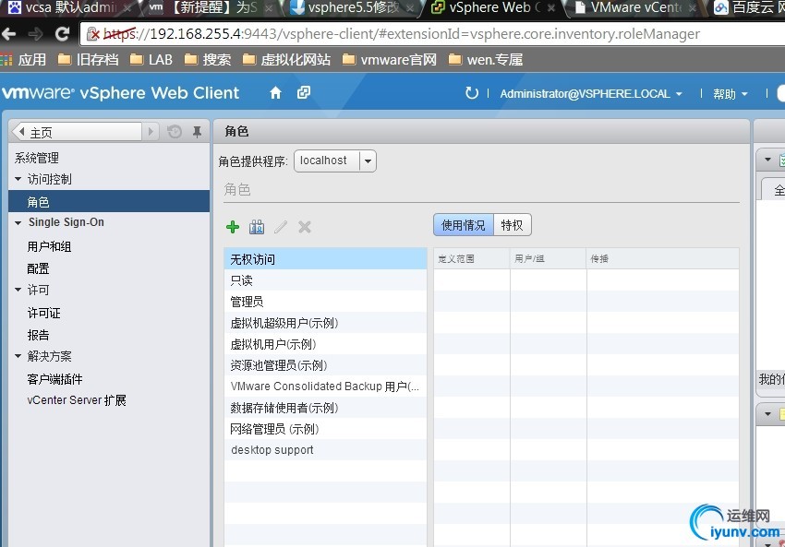Open 搜索 bookmark folder
This screenshot has width=785, height=547.
(208, 60)
